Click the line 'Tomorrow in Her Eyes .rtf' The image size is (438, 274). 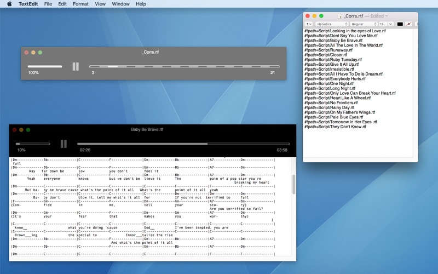[x=341, y=122]
